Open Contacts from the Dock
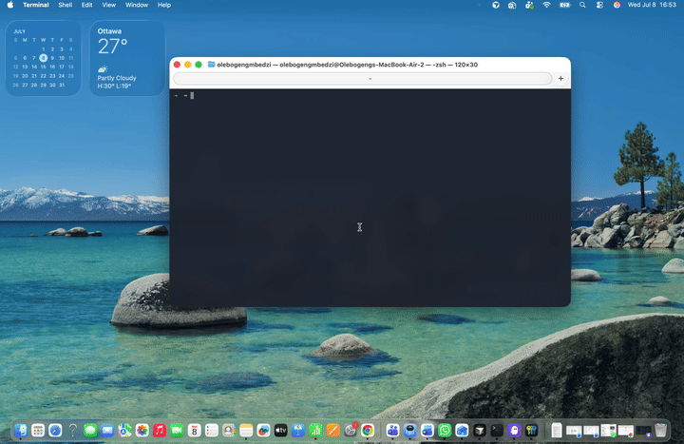 pos(229,431)
